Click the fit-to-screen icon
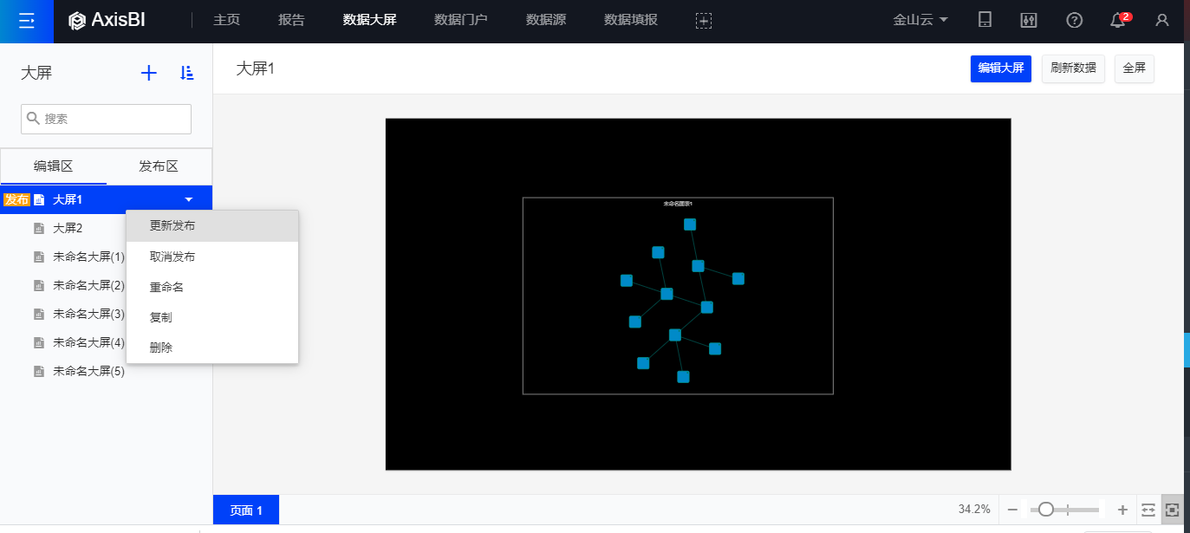The height and width of the screenshot is (533, 1190). [x=1173, y=510]
